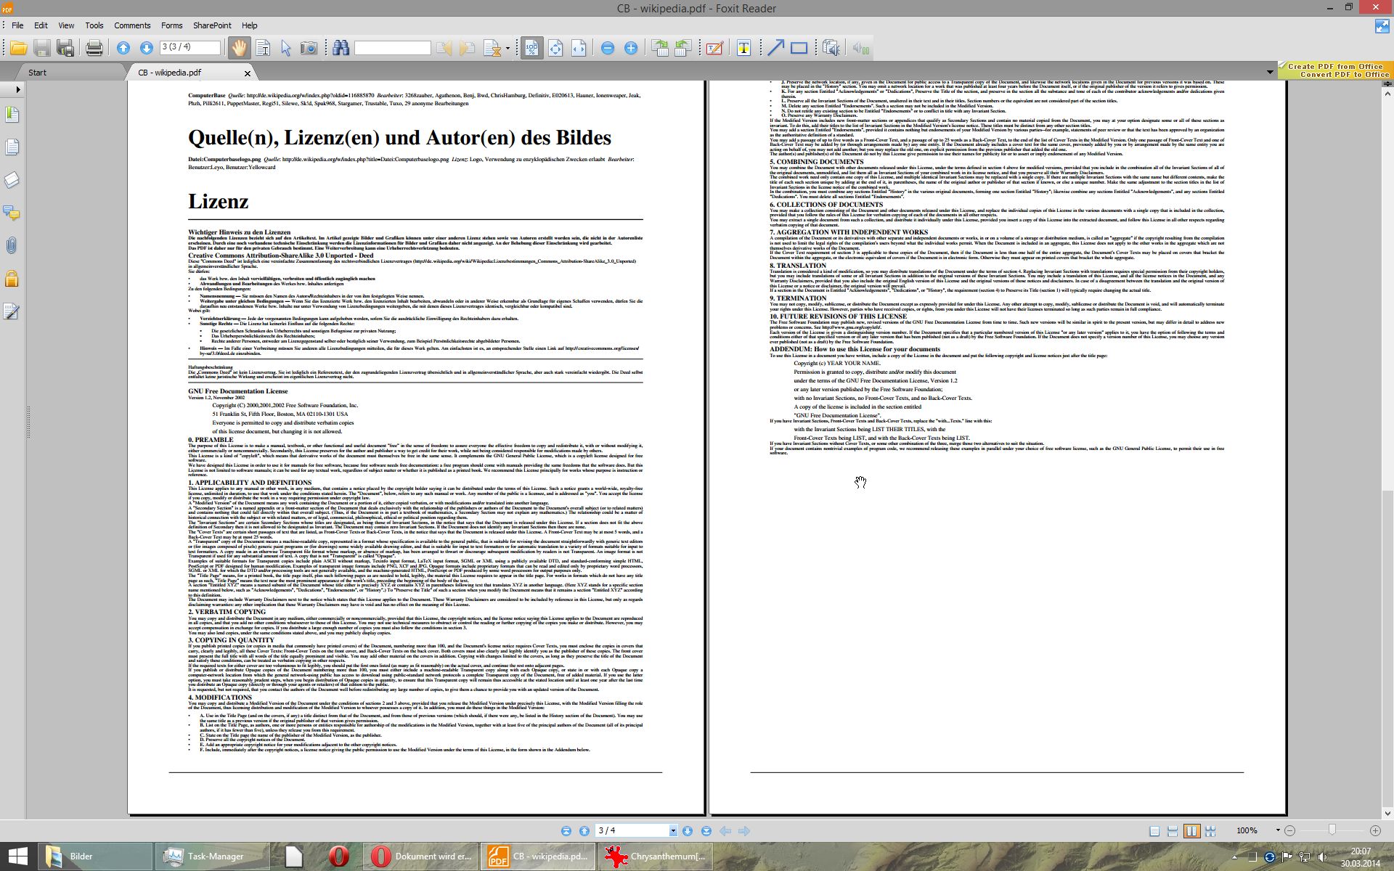This screenshot has width=1394, height=871.
Task: Open the Comments panel in sidebar
Action: click(12, 213)
